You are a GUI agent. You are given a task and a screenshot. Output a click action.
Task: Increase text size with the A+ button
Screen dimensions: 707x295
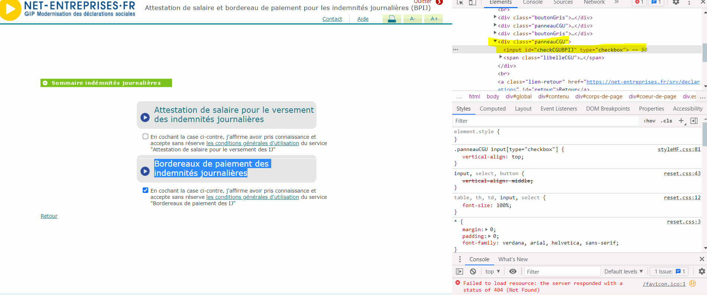(434, 19)
